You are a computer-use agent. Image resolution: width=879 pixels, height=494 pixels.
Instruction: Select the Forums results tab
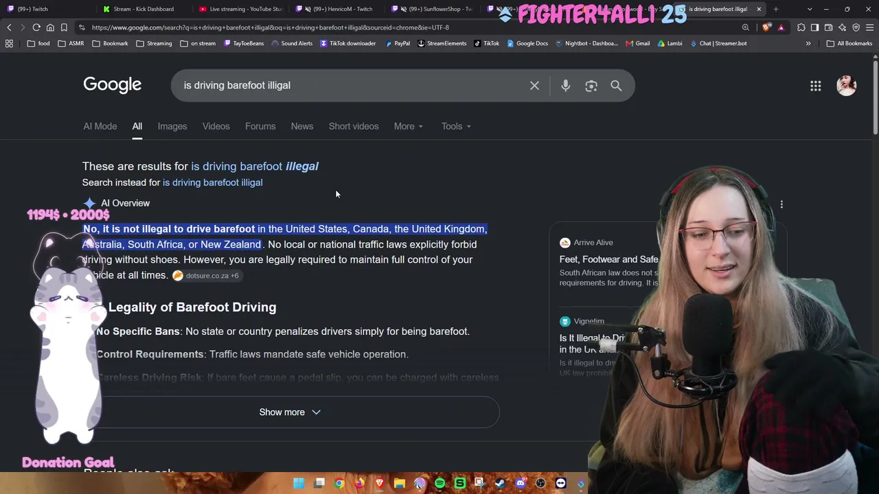(x=260, y=126)
